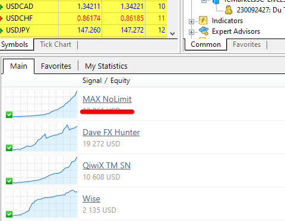Viewport: 285px width, 221px height.
Task: Click the MAX NoLimit equity chart thumbnail
Action: coord(42,104)
